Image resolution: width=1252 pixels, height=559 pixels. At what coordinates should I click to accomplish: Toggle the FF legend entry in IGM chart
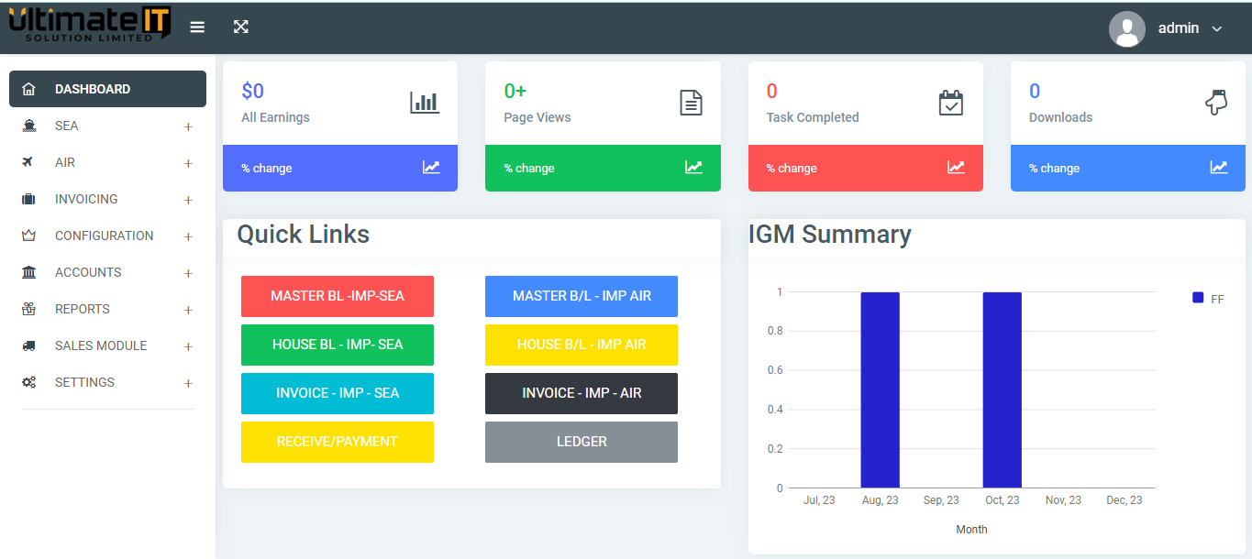click(1208, 298)
